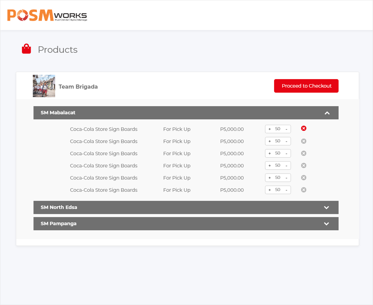Click the Team Brigada name
The width and height of the screenshot is (373, 305).
pos(78,87)
